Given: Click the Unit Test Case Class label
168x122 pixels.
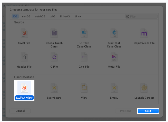Looking at the screenshot, I should click(114, 45).
